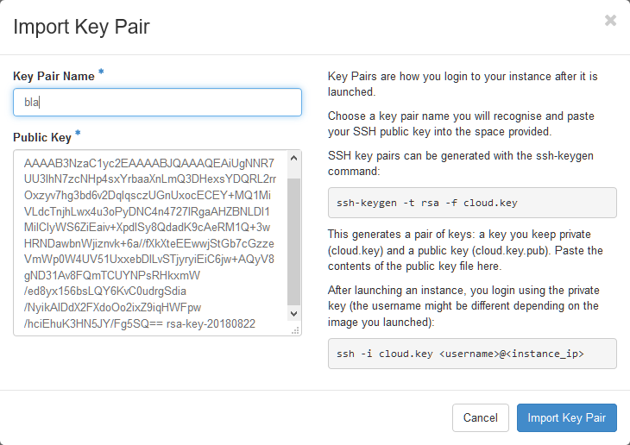Click the rsa-key-20180822 comment in the key
Image resolution: width=630 pixels, height=445 pixels.
[x=226, y=324]
